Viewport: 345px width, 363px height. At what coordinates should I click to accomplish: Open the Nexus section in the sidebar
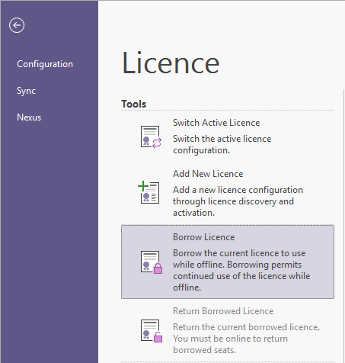29,117
